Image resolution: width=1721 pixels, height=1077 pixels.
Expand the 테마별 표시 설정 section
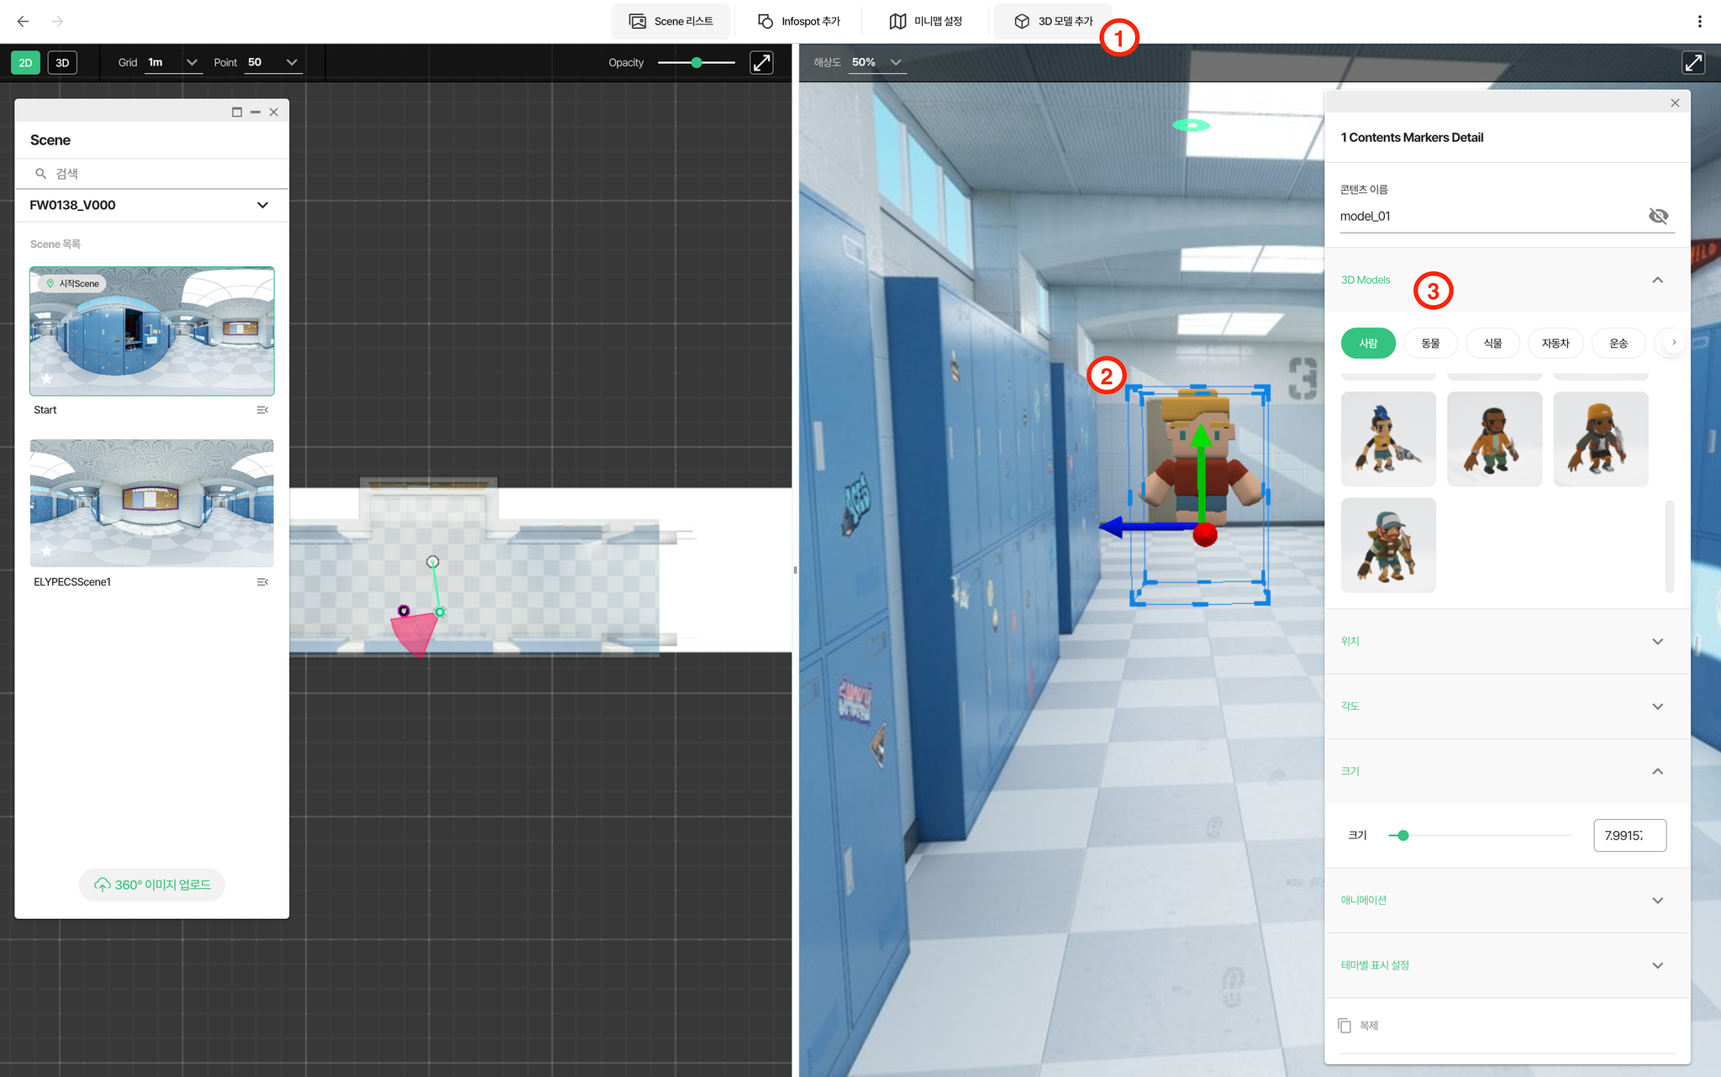pyautogui.click(x=1507, y=964)
